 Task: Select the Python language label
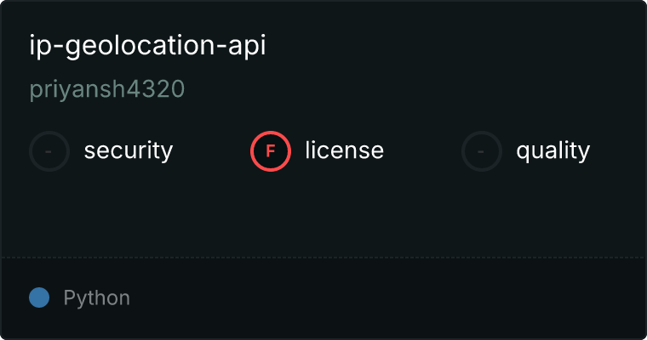coord(97,298)
